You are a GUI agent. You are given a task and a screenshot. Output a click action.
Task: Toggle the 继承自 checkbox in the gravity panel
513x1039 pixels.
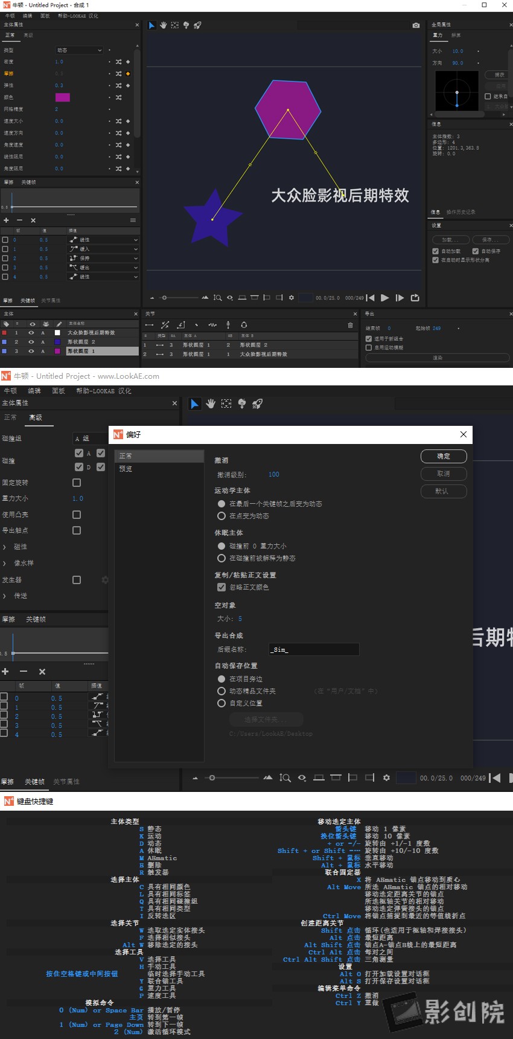tap(488, 97)
